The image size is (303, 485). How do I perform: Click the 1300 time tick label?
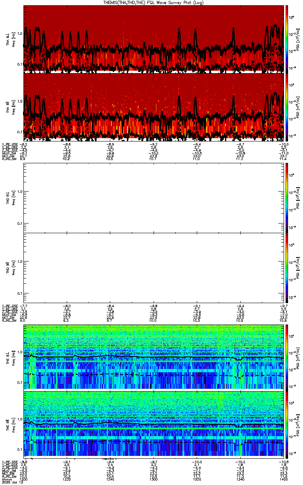pyautogui.click(x=154, y=479)
